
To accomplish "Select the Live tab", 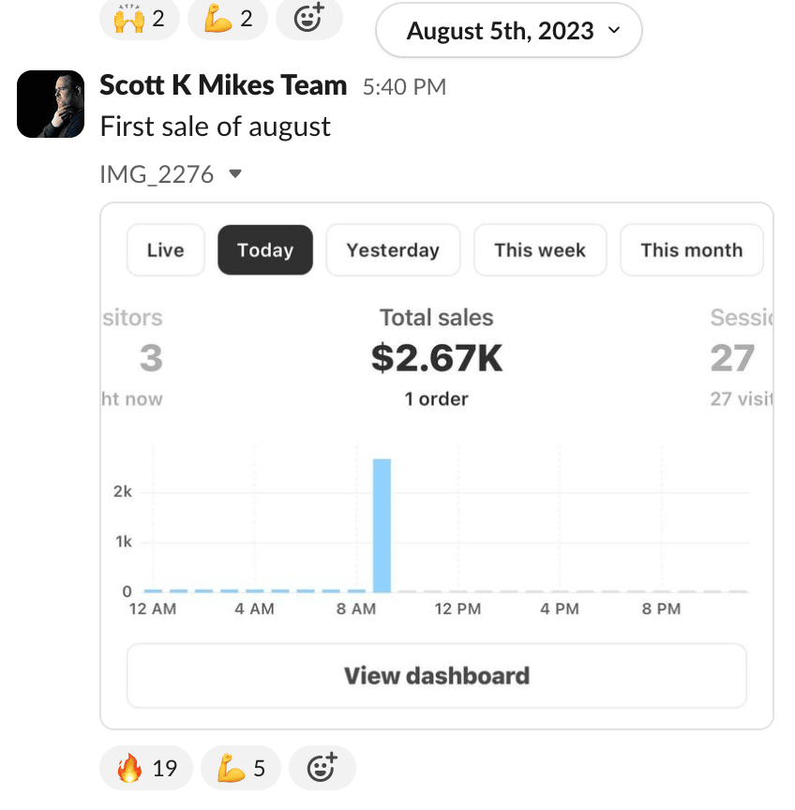I will [165, 250].
